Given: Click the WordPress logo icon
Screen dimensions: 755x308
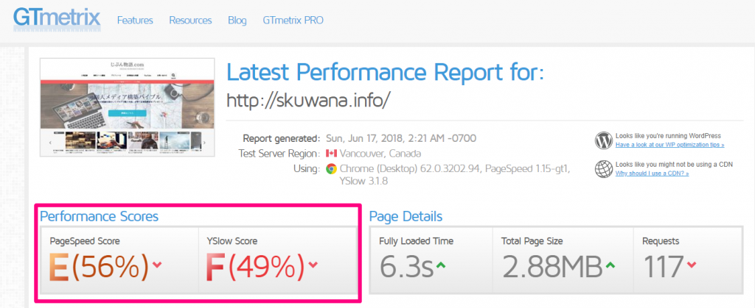Looking at the screenshot, I should click(603, 140).
